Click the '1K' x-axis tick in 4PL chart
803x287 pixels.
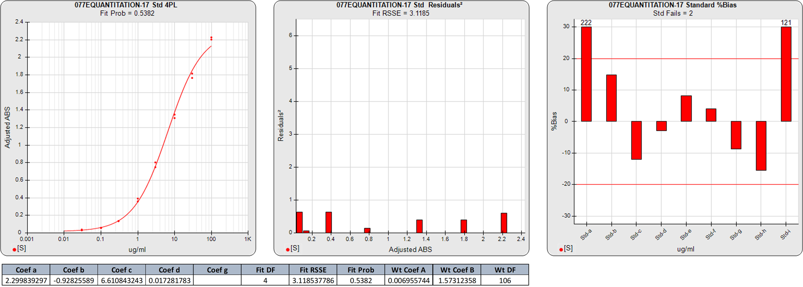[x=248, y=239]
